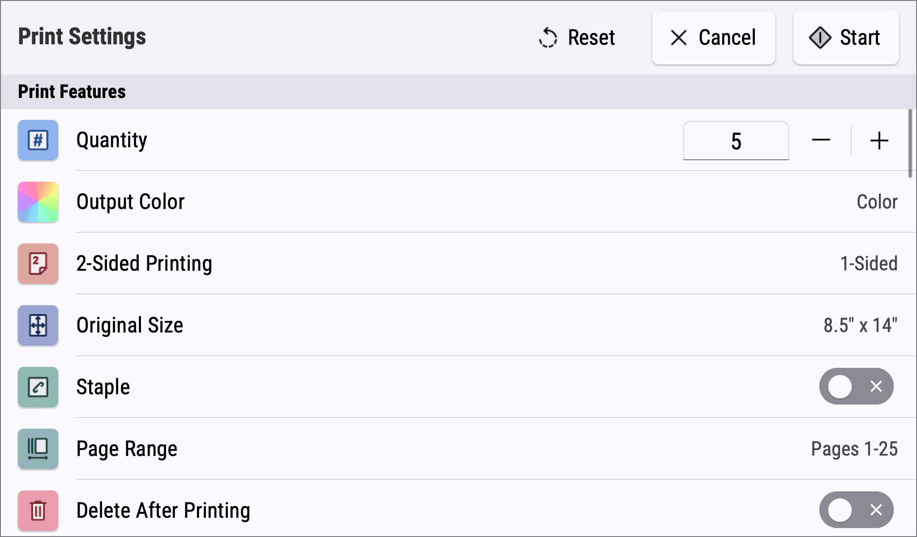Viewport: 917px width, 537px height.
Task: Click the Output Color rainbow icon
Action: pos(38,202)
